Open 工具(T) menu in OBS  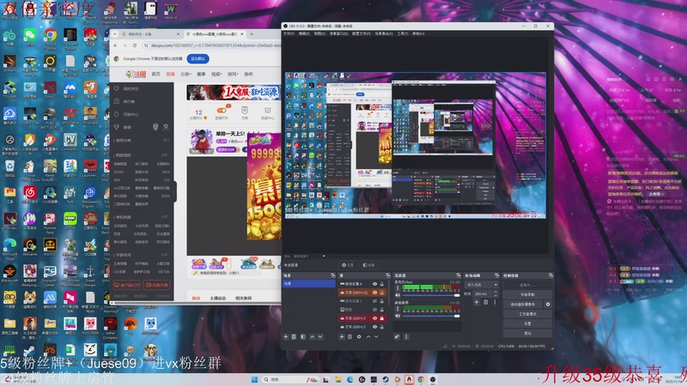pos(402,33)
